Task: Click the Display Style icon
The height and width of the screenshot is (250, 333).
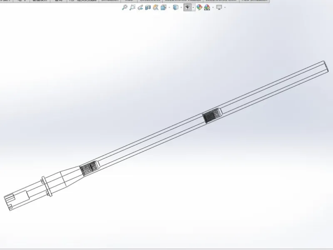Action: (x=176, y=7)
